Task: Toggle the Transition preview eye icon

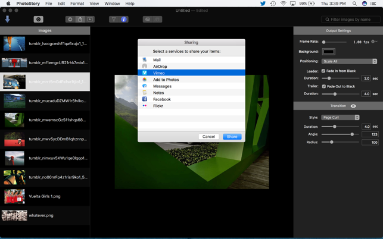Action: point(353,106)
